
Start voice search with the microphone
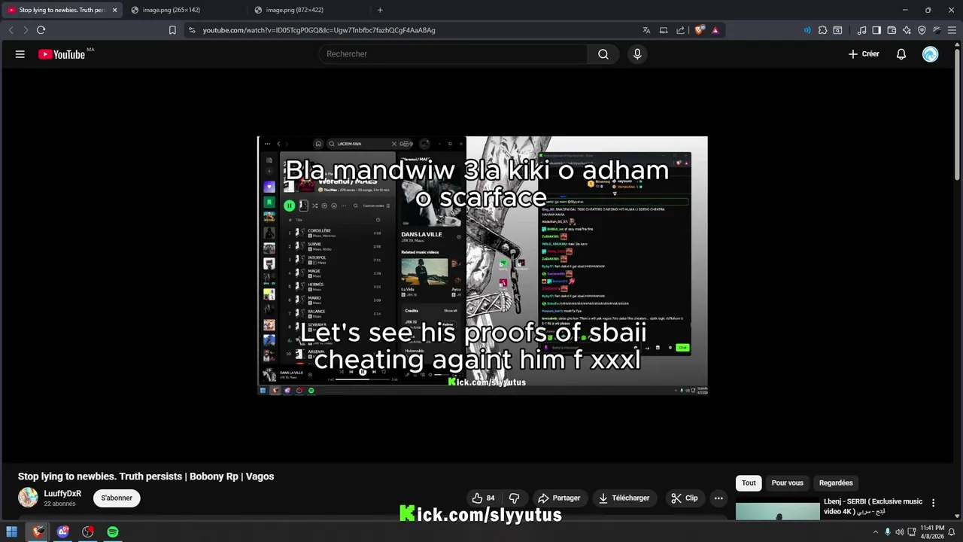coord(637,54)
